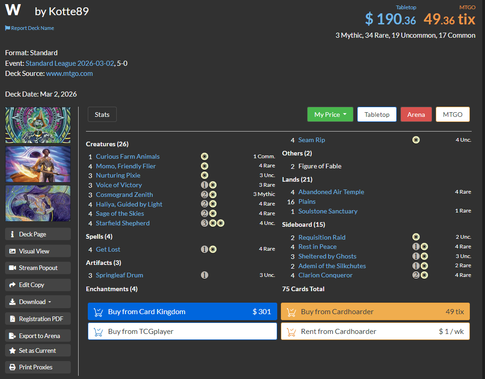Switch to Visual View
This screenshot has width=485, height=379.
pyautogui.click(x=38, y=251)
